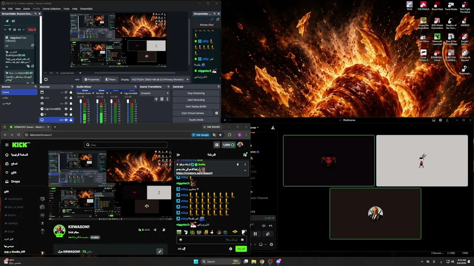The width and height of the screenshot is (474, 266).
Task: Open Kick chat settings gear
Action: [x=231, y=249]
